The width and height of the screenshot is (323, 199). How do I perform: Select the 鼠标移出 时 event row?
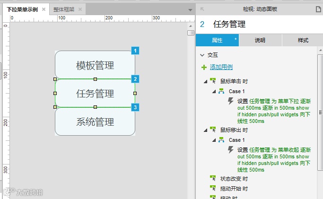(x=234, y=130)
